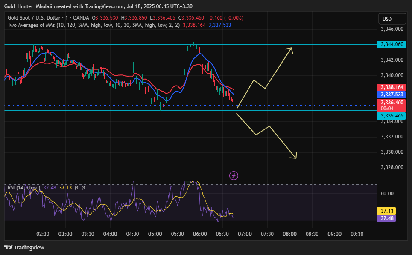Open the USD currency selector
Viewport: 412px width, 255px height.
pyautogui.click(x=392, y=19)
